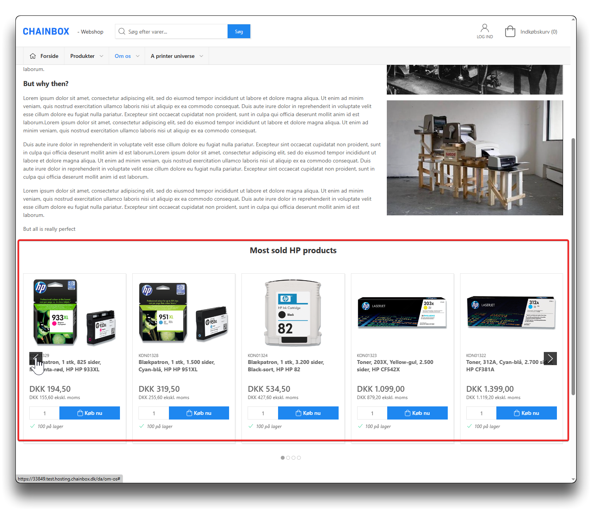The width and height of the screenshot is (592, 511).
Task: Click product number KON01322
Action: click(476, 355)
